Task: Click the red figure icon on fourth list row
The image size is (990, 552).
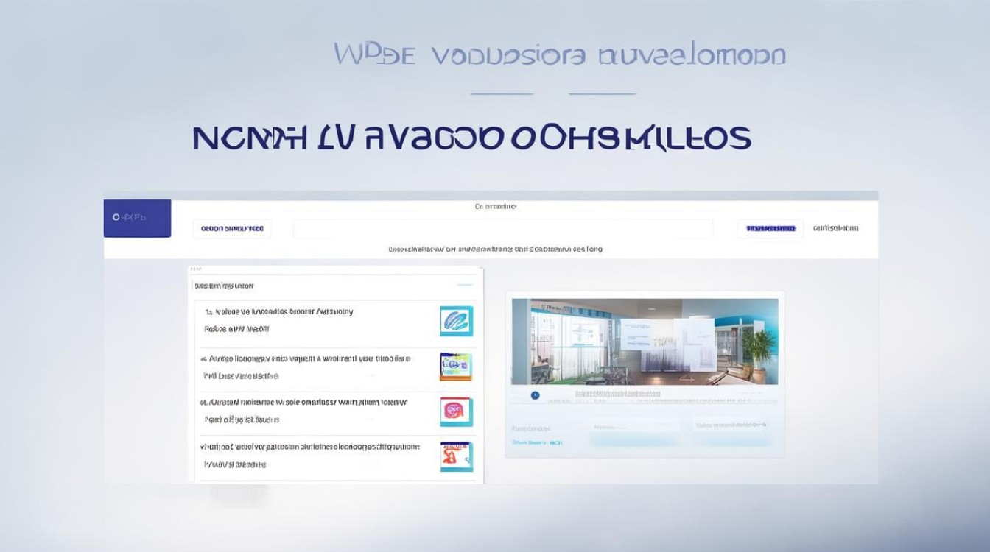Action: 456,456
